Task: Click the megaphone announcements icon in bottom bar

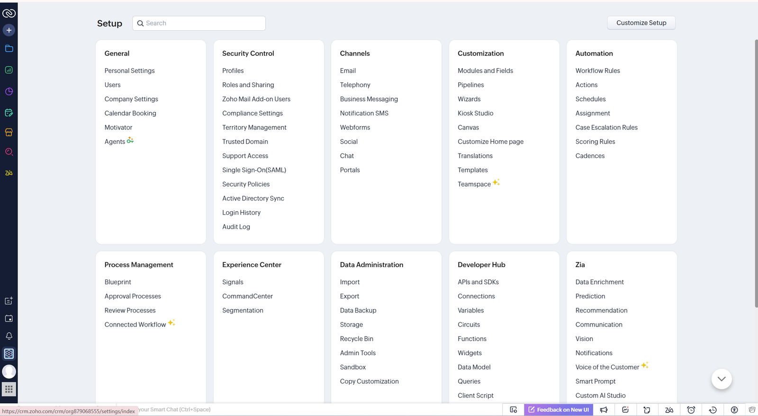Action: [604, 410]
